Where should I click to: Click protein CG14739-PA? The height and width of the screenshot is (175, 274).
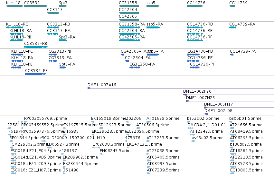232,55
